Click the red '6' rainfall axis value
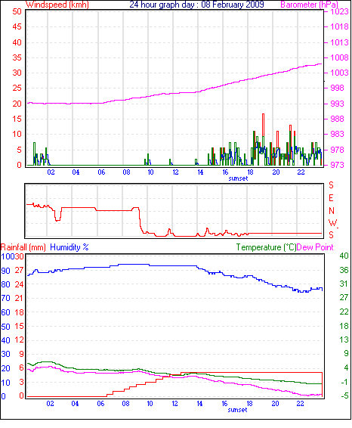The height and width of the screenshot is (428, 352). [x=21, y=368]
